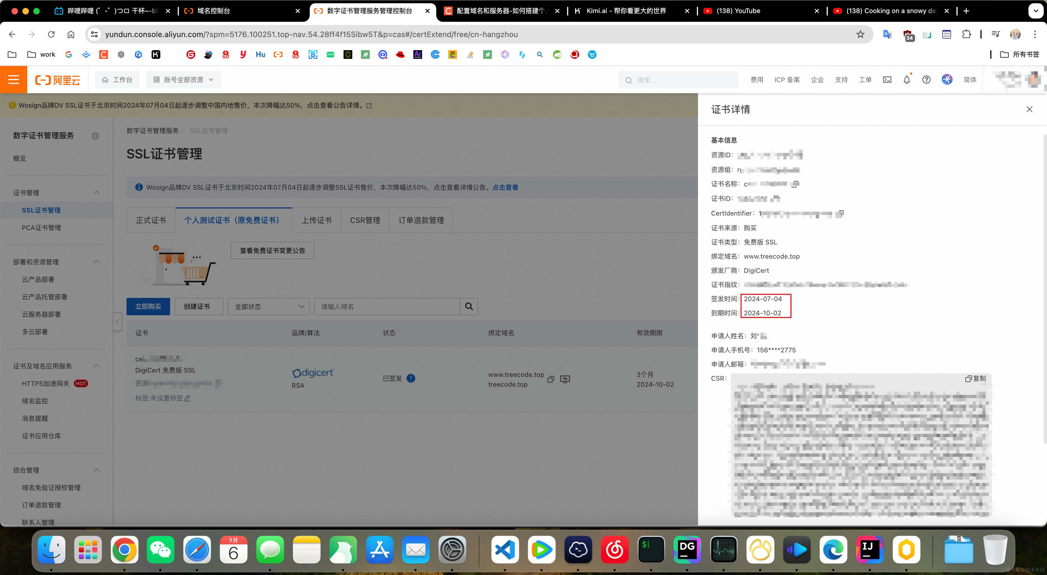
Task: Open the Cloud Shell terminal icon
Action: [x=887, y=80]
